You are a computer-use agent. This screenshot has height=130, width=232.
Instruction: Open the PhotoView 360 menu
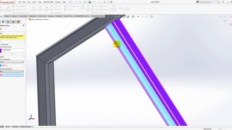(x=48, y=2)
